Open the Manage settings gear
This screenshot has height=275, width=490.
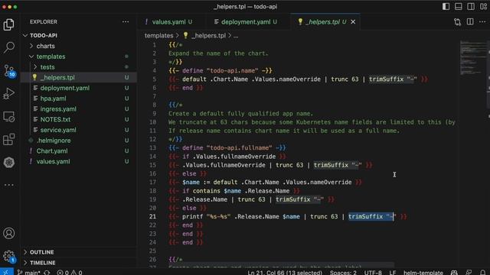[x=8, y=257]
